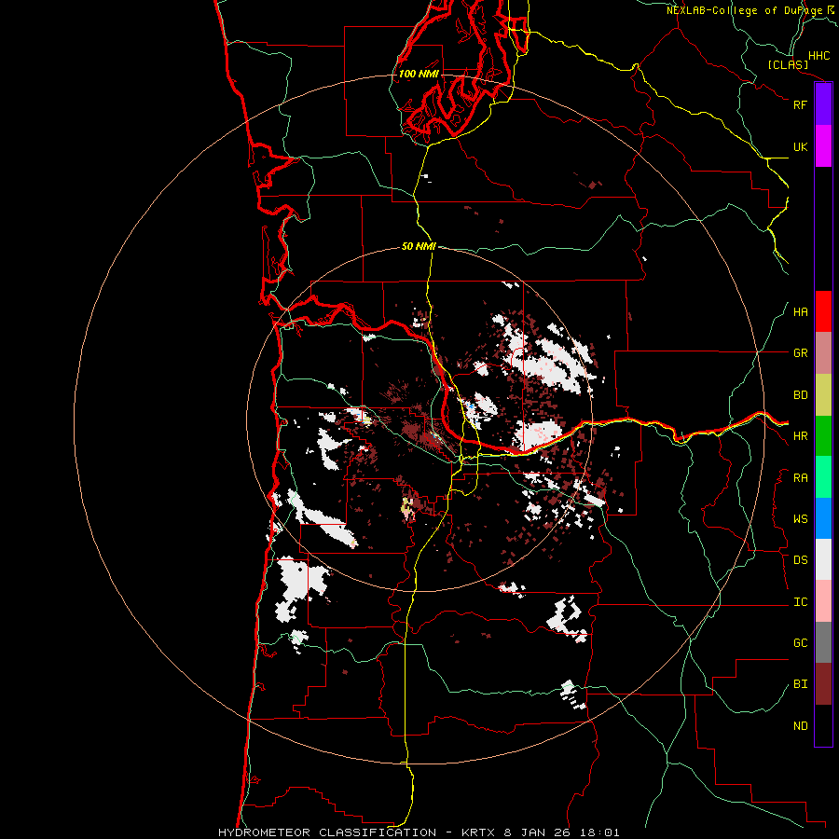The height and width of the screenshot is (839, 839).
Task: Click the GC legend label
Action: pyautogui.click(x=801, y=643)
